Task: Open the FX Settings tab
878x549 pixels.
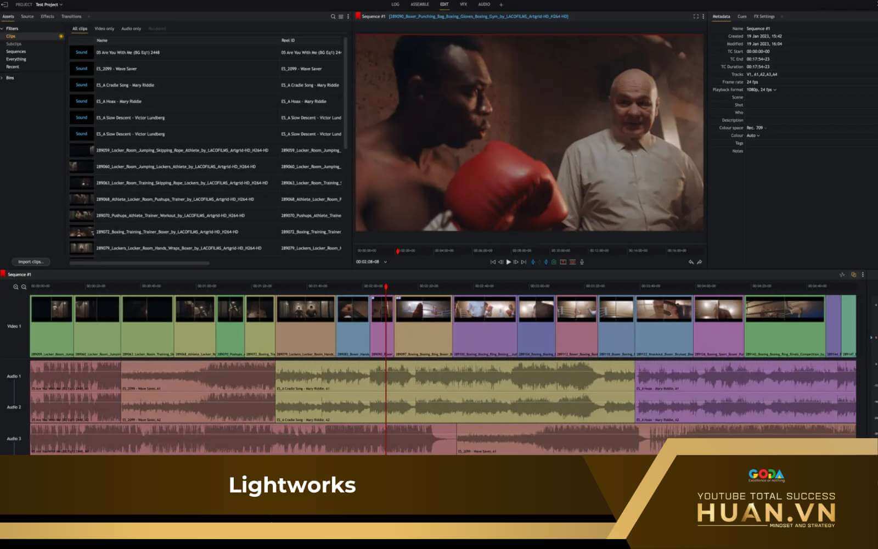Action: pos(764,16)
